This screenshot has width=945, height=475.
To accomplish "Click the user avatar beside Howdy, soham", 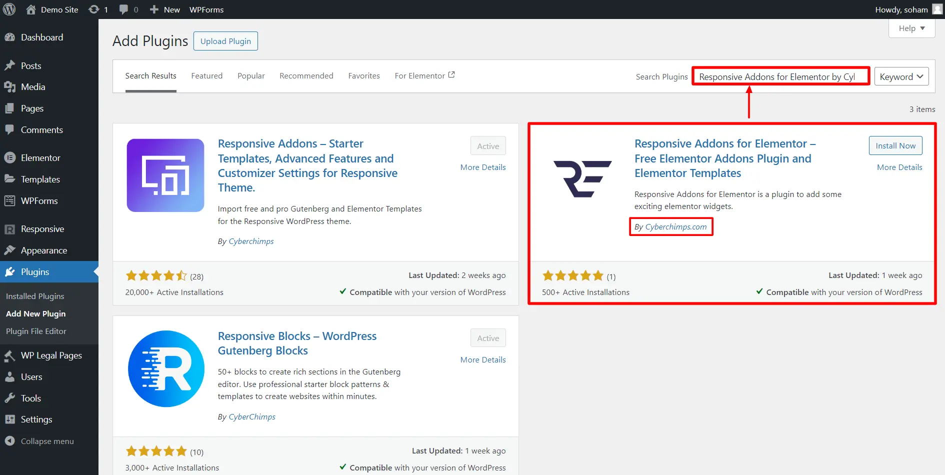I will pyautogui.click(x=937, y=9).
